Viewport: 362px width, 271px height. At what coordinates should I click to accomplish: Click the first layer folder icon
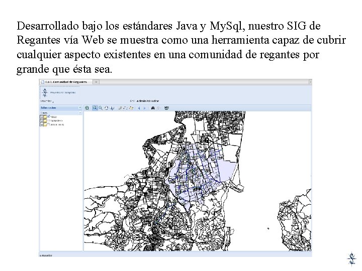point(45,117)
